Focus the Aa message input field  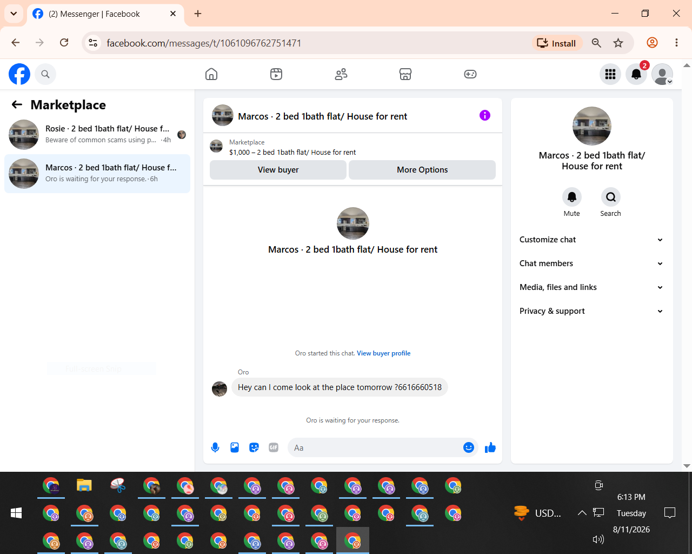(376, 447)
